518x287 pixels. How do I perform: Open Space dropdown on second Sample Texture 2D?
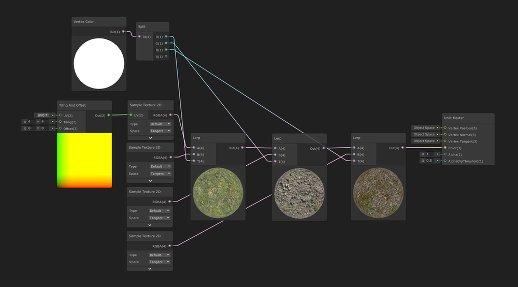pyautogui.click(x=160, y=174)
